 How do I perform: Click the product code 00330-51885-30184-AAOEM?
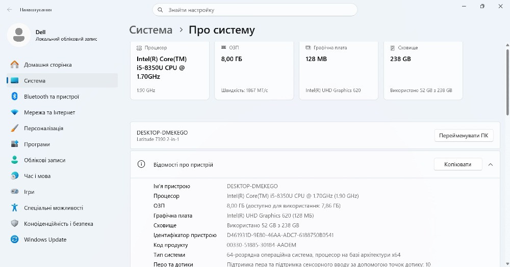[x=261, y=245]
